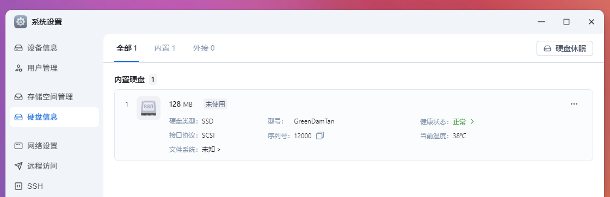Expand the 健康状态 正常 chevron

tap(472, 121)
